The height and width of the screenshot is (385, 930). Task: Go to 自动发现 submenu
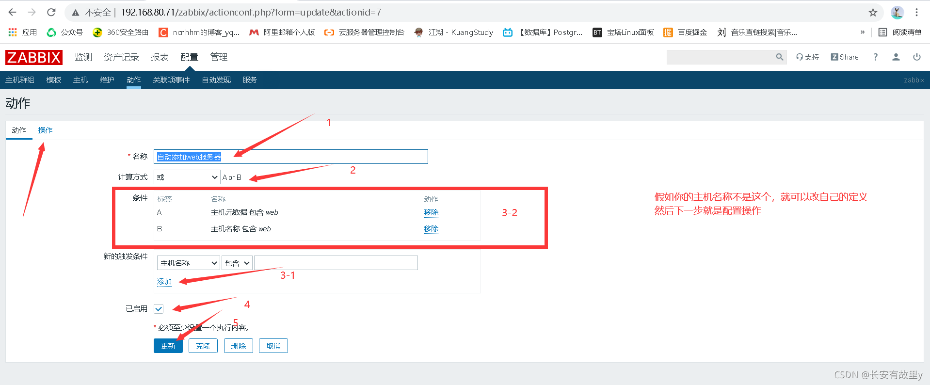[216, 80]
